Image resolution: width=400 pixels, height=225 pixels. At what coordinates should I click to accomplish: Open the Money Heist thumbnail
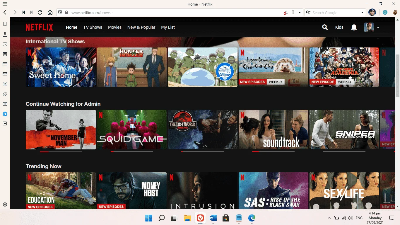click(x=132, y=191)
